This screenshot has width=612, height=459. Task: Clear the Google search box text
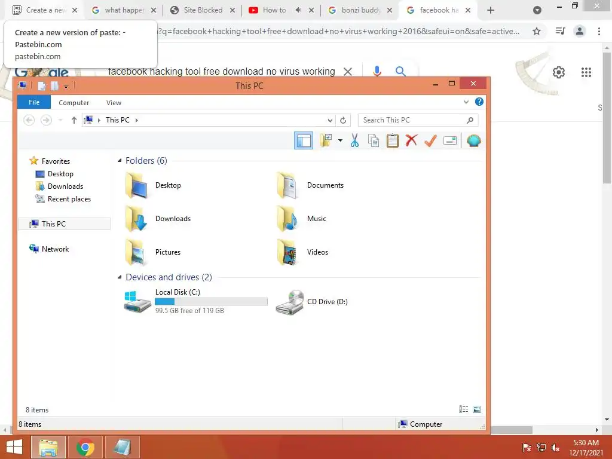click(x=348, y=72)
